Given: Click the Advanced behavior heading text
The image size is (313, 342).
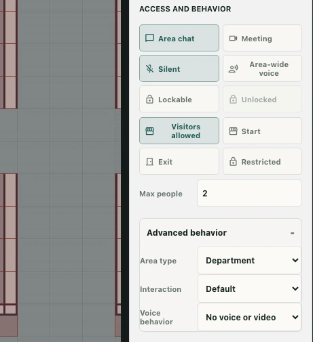Looking at the screenshot, I should coord(187,233).
